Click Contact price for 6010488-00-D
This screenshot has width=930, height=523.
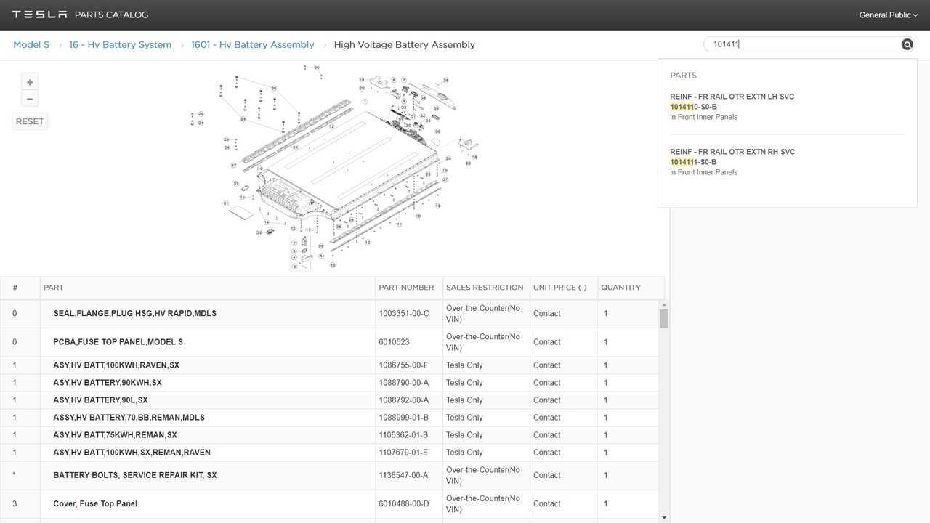[547, 503]
